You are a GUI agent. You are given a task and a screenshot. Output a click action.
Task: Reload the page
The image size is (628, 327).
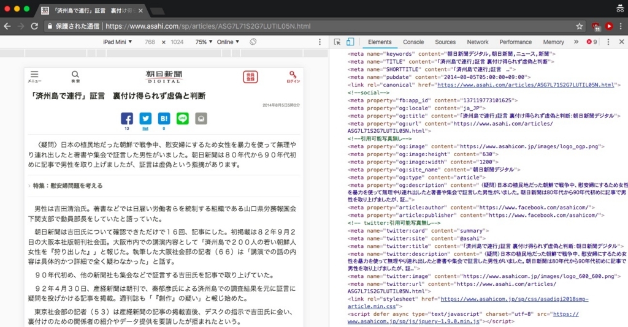tap(34, 26)
